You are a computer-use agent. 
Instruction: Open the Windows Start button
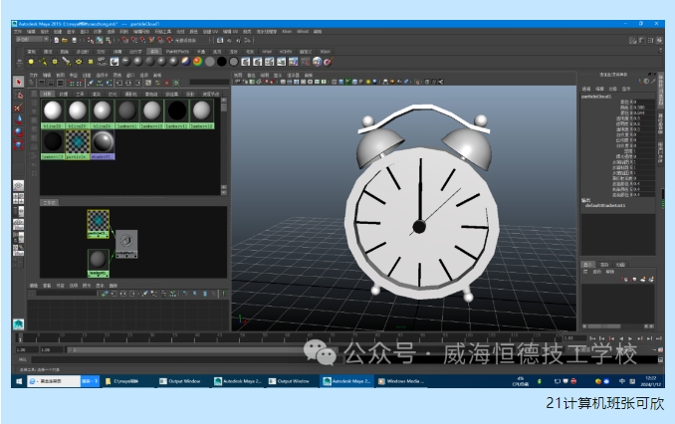(x=19, y=381)
